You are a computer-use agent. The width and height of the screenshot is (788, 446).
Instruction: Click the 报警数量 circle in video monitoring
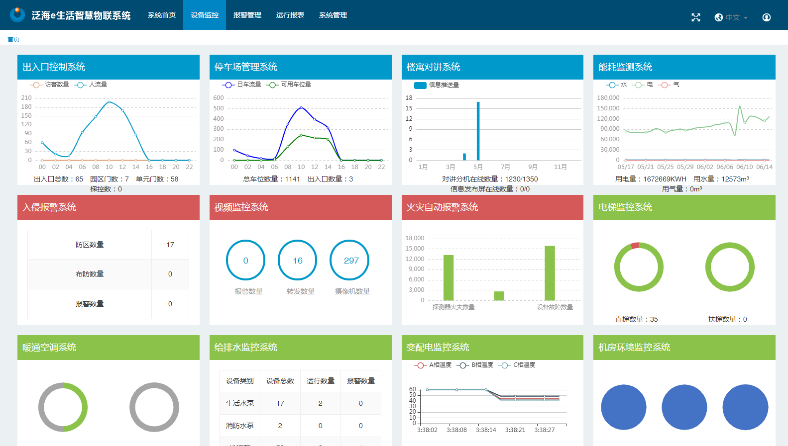245,260
